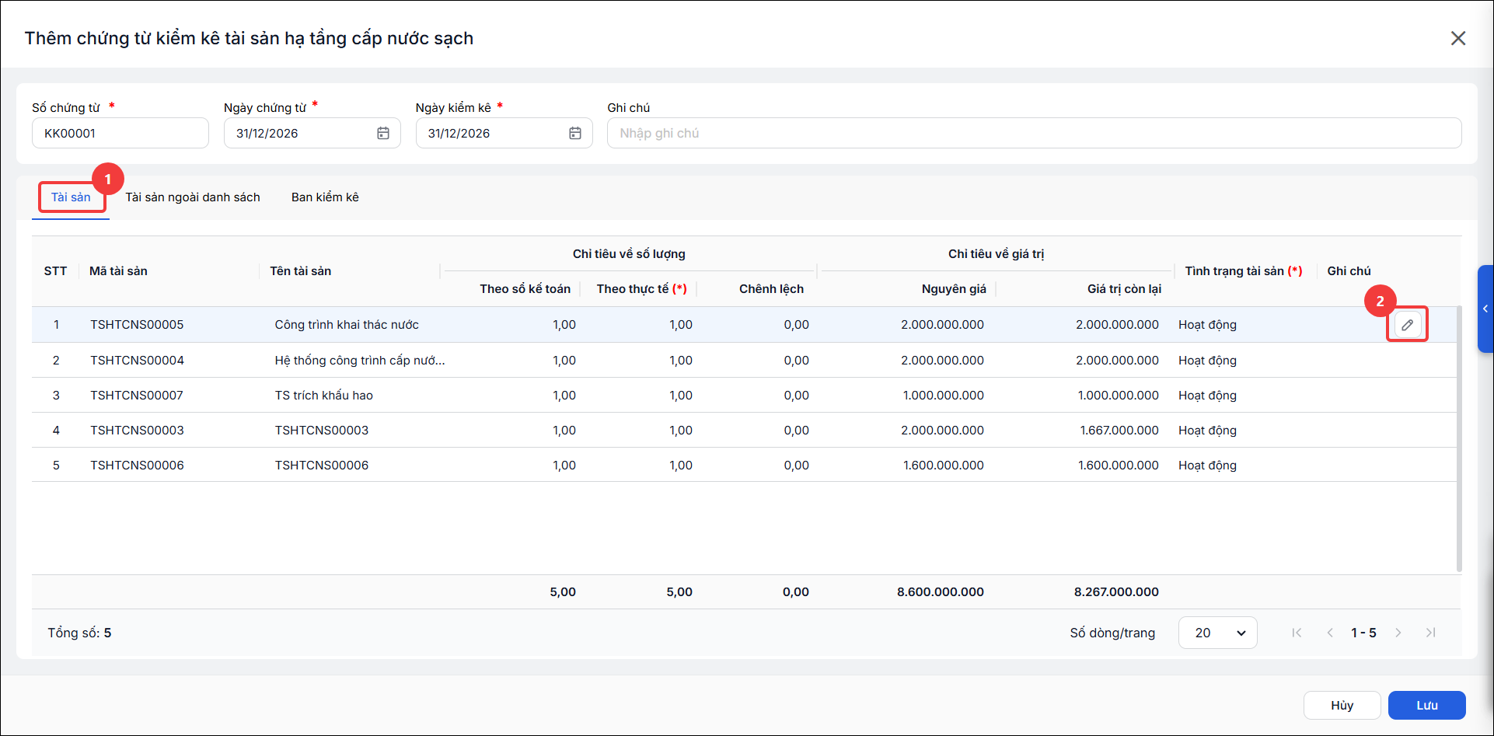Open calendar picker for Ngày kiểm kê
The image size is (1494, 736).
[x=575, y=133]
